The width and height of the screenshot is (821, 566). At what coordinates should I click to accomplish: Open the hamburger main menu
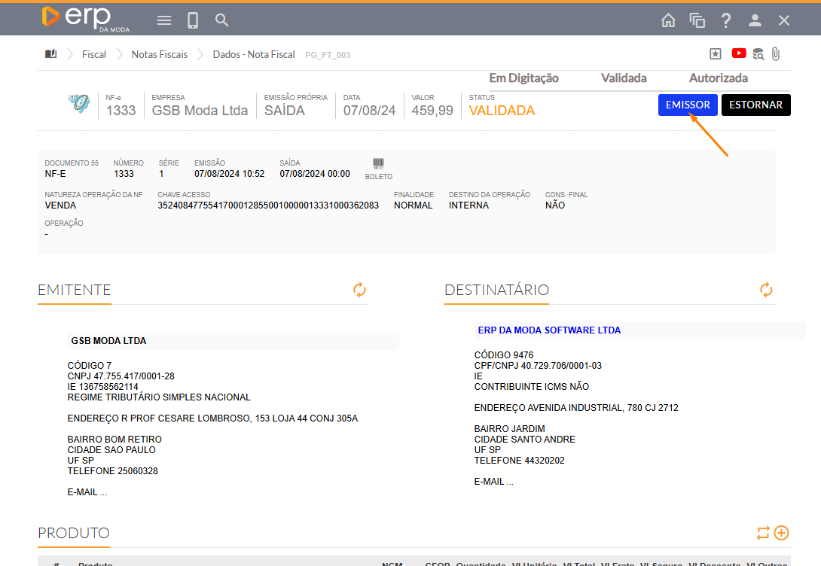(x=164, y=20)
